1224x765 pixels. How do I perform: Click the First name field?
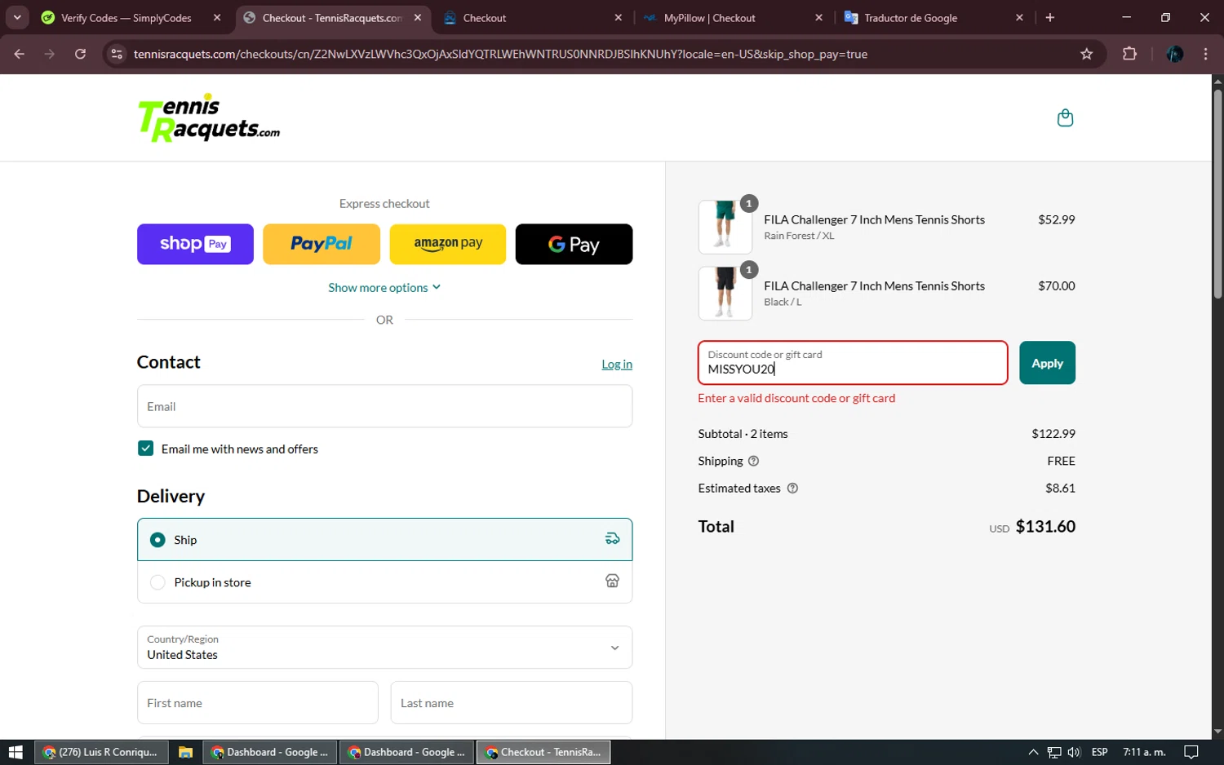pyautogui.click(x=258, y=702)
